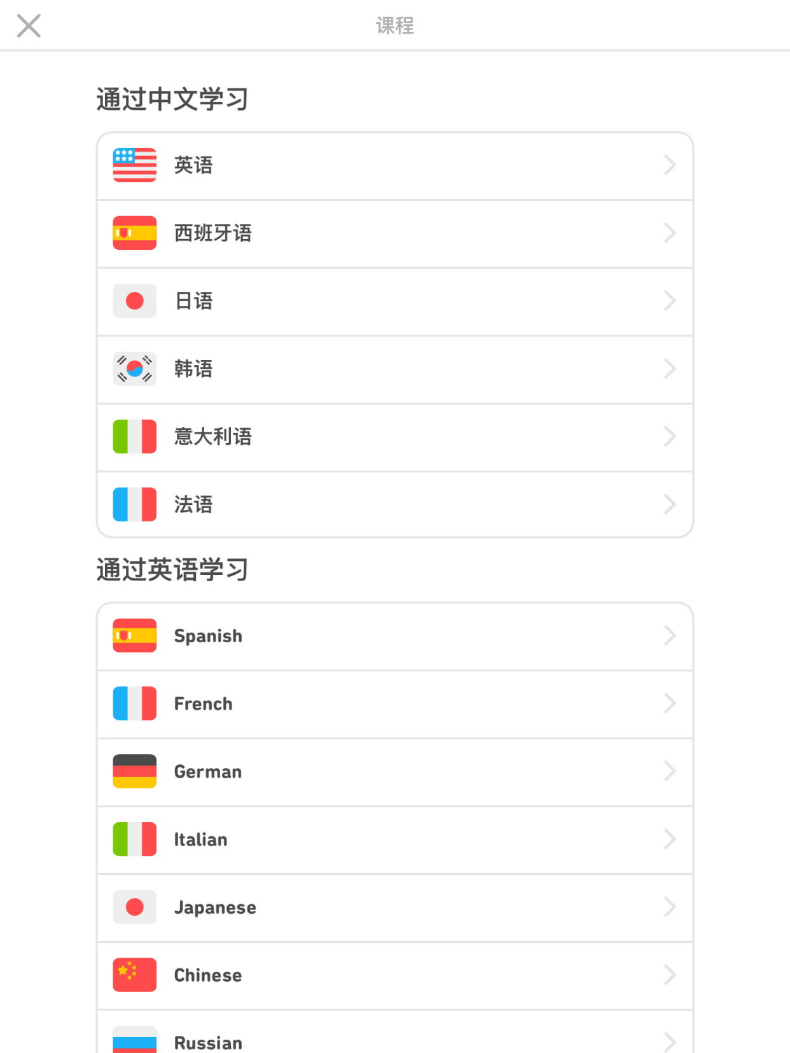Select the 法语 course text
This screenshot has width=790, height=1053.
pos(193,504)
